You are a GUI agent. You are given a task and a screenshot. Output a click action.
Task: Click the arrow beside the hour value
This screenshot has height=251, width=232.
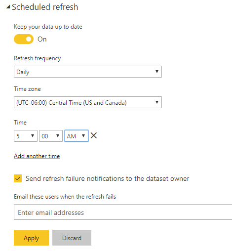pos(33,136)
